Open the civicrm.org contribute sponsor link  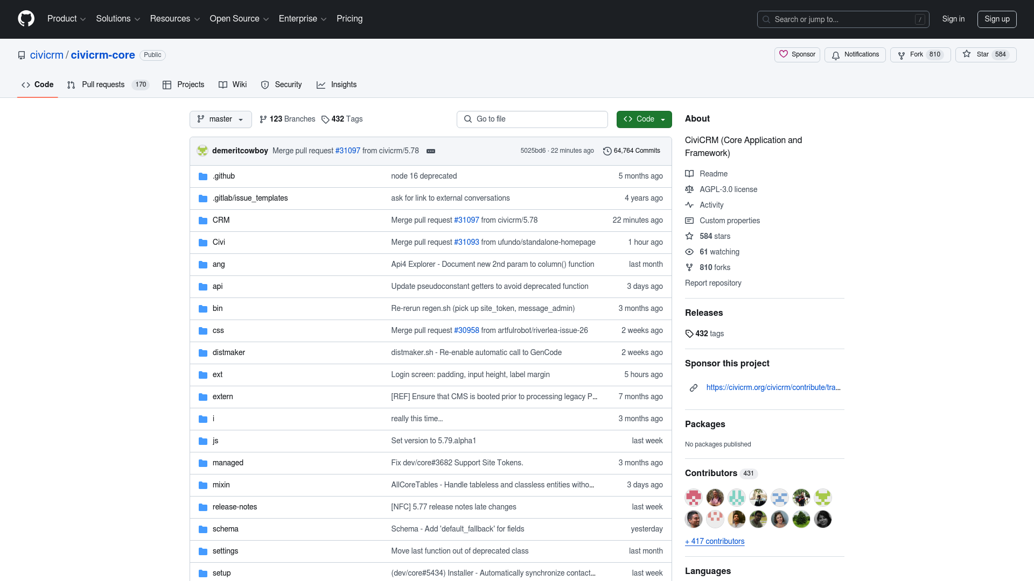[x=773, y=388]
